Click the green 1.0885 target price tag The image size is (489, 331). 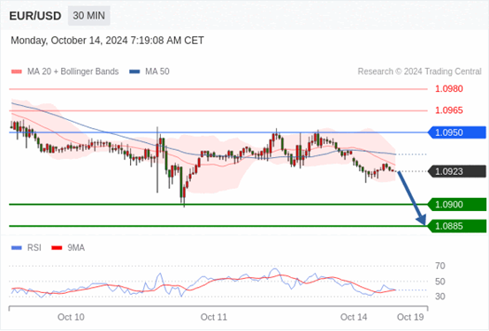[x=457, y=226]
